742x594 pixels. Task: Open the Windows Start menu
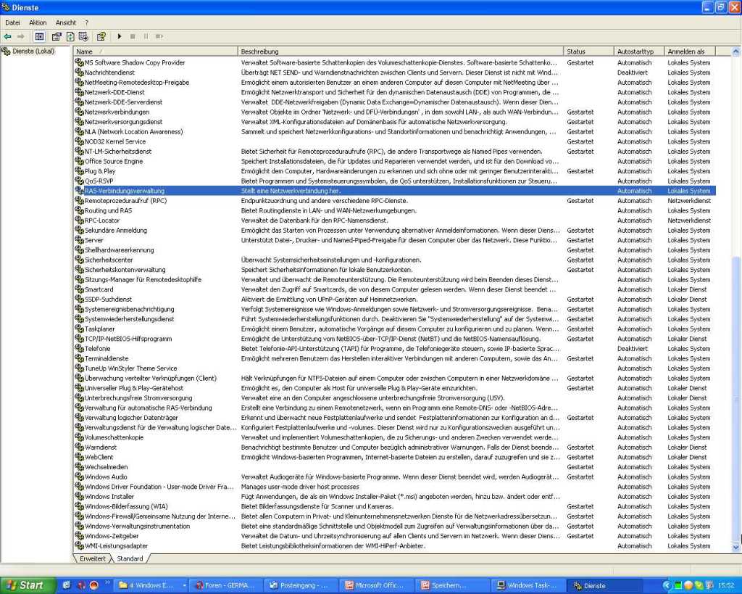pos(28,585)
